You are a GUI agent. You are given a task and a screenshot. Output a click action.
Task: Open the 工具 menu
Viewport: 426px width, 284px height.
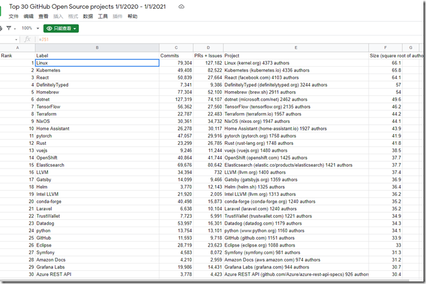pos(102,16)
